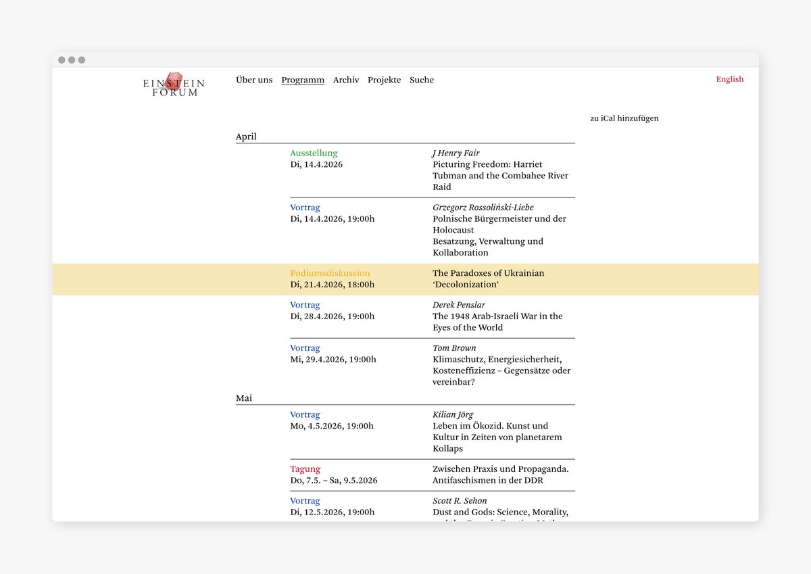Click date Mo, 4.5.2026, 19:00h
Image resolution: width=811 pixels, height=574 pixels.
coord(332,426)
